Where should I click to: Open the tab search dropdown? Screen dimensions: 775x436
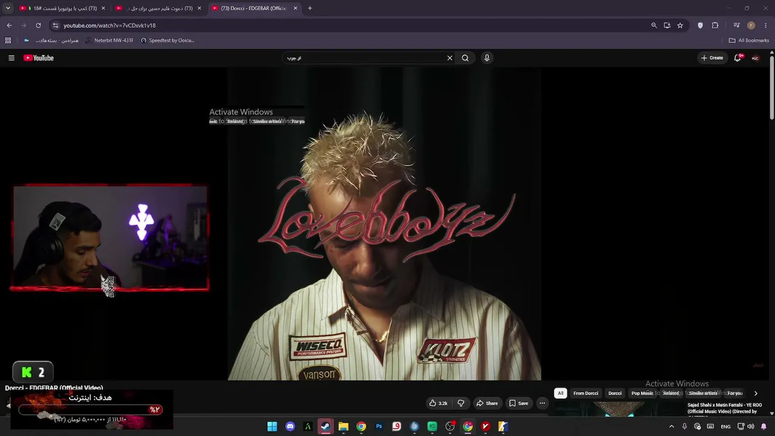pyautogui.click(x=8, y=8)
